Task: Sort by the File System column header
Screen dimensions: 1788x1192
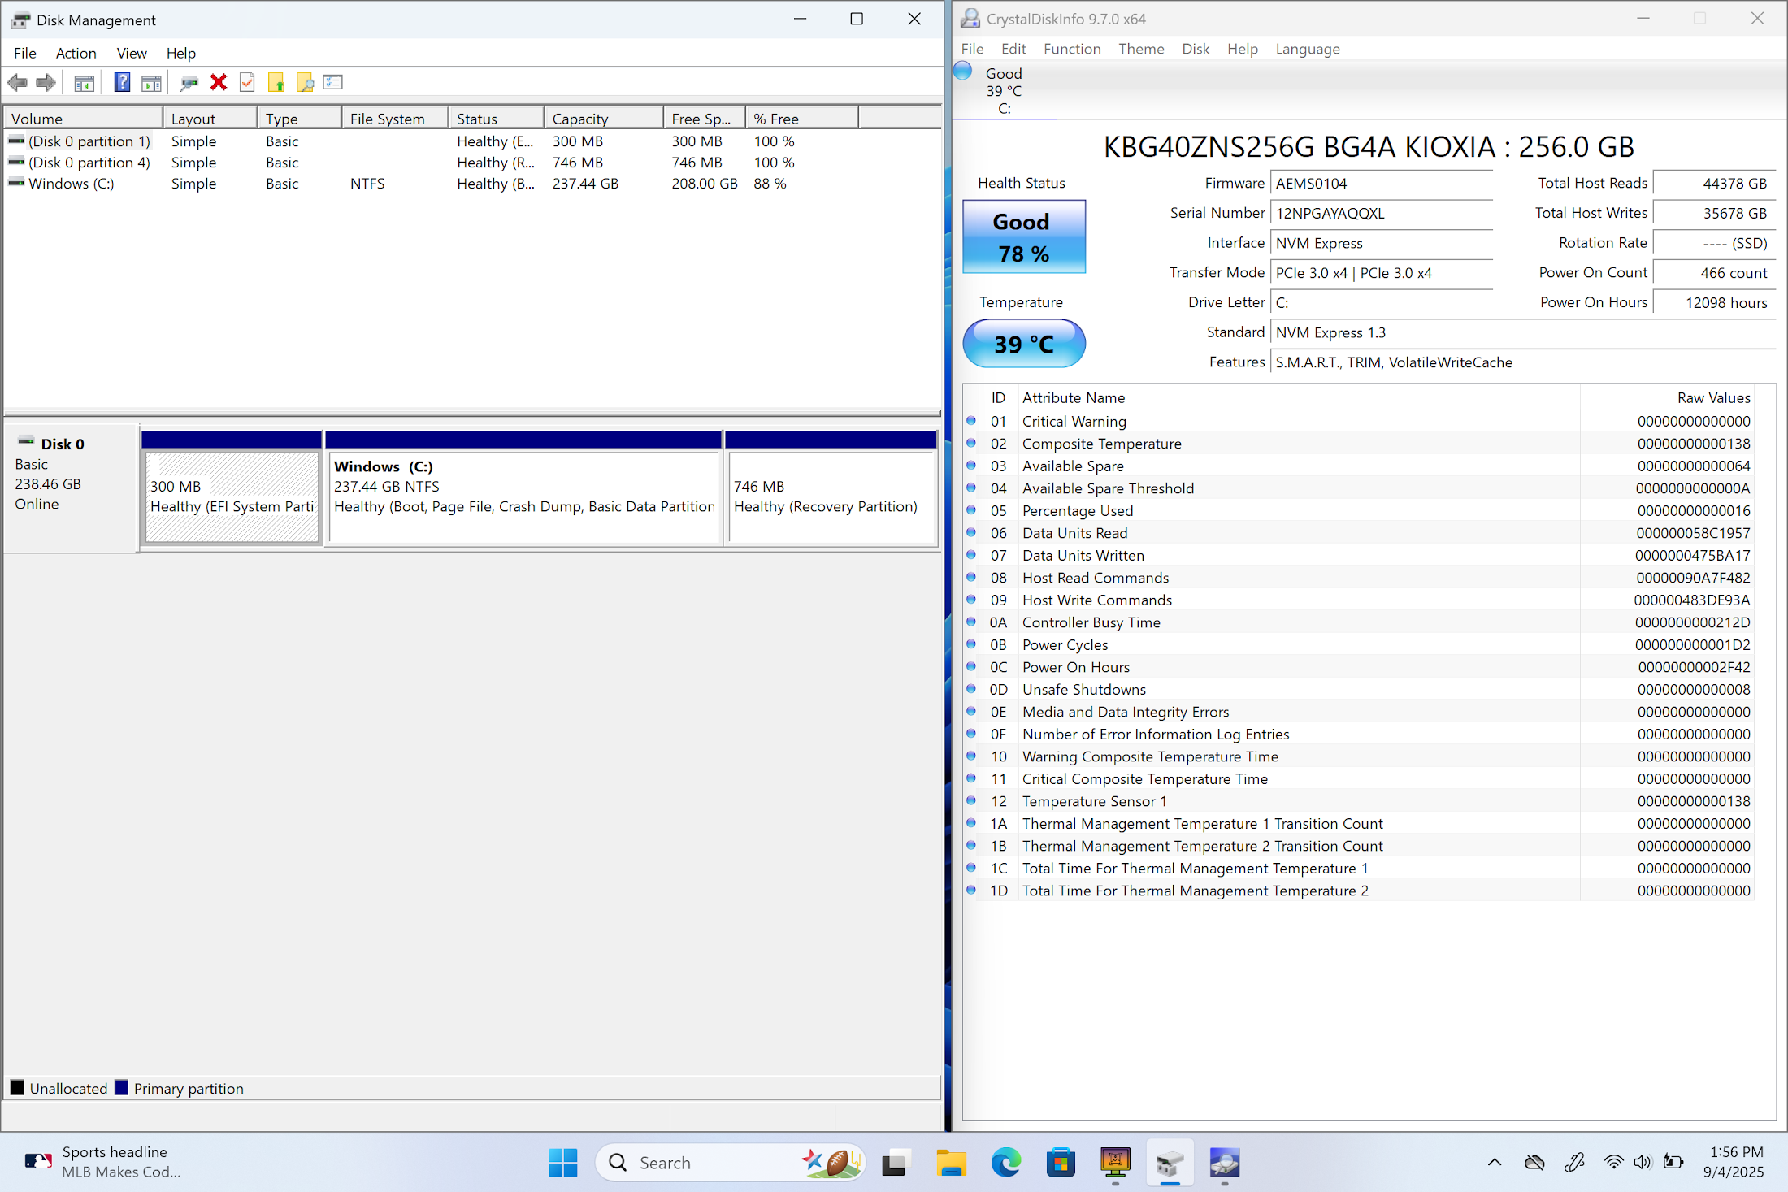Action: pos(395,119)
